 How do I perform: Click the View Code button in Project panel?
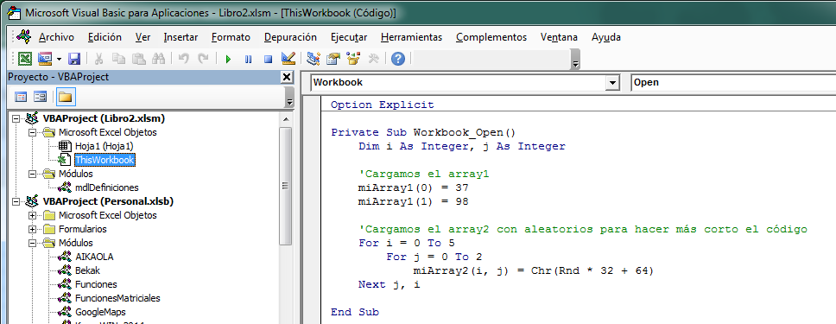pos(21,97)
